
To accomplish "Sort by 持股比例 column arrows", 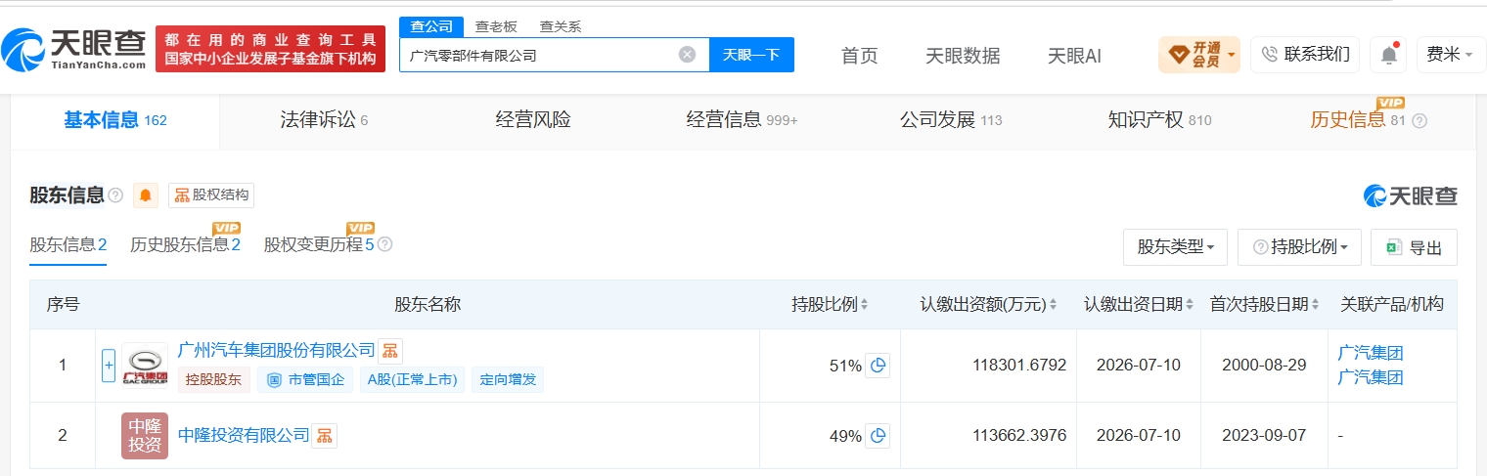I will click(864, 305).
